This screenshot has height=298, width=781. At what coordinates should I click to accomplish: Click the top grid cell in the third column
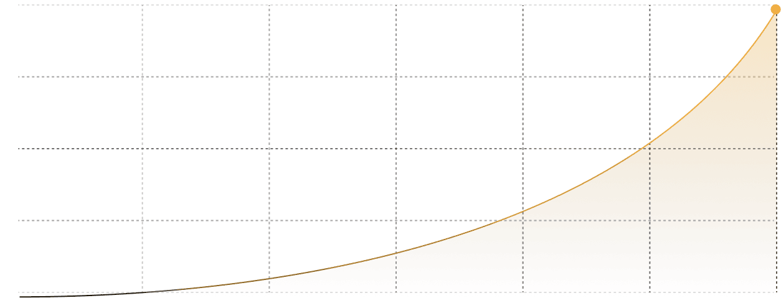tap(333, 41)
